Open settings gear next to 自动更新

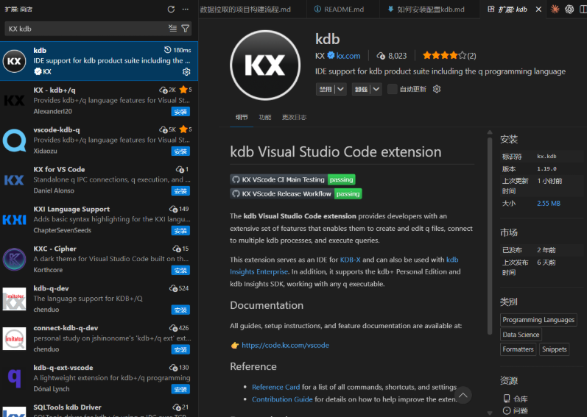[x=437, y=89]
